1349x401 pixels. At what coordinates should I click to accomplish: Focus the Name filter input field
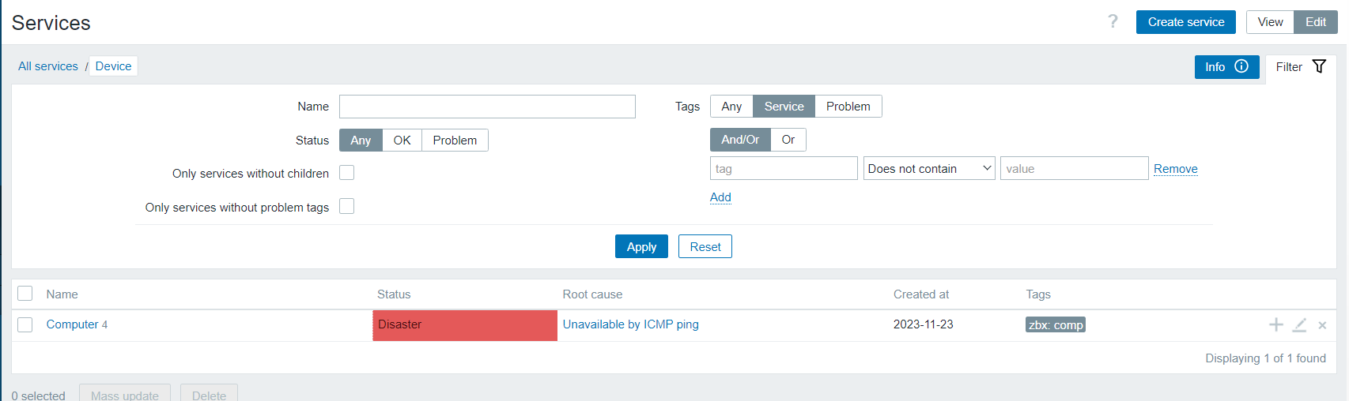click(487, 107)
